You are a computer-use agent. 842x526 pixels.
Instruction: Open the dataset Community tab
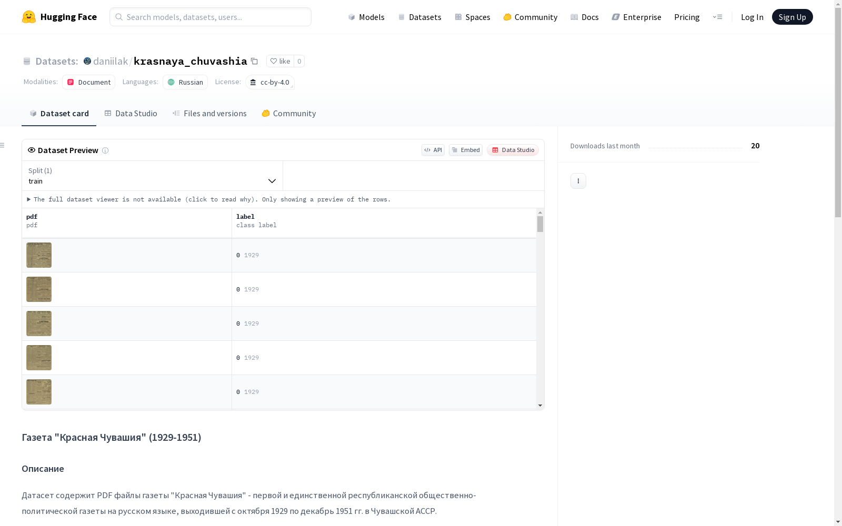(x=289, y=114)
